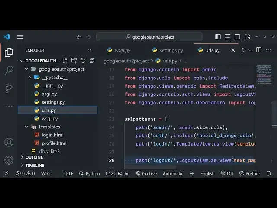Click New File icon in Explorer header

pos(65,61)
